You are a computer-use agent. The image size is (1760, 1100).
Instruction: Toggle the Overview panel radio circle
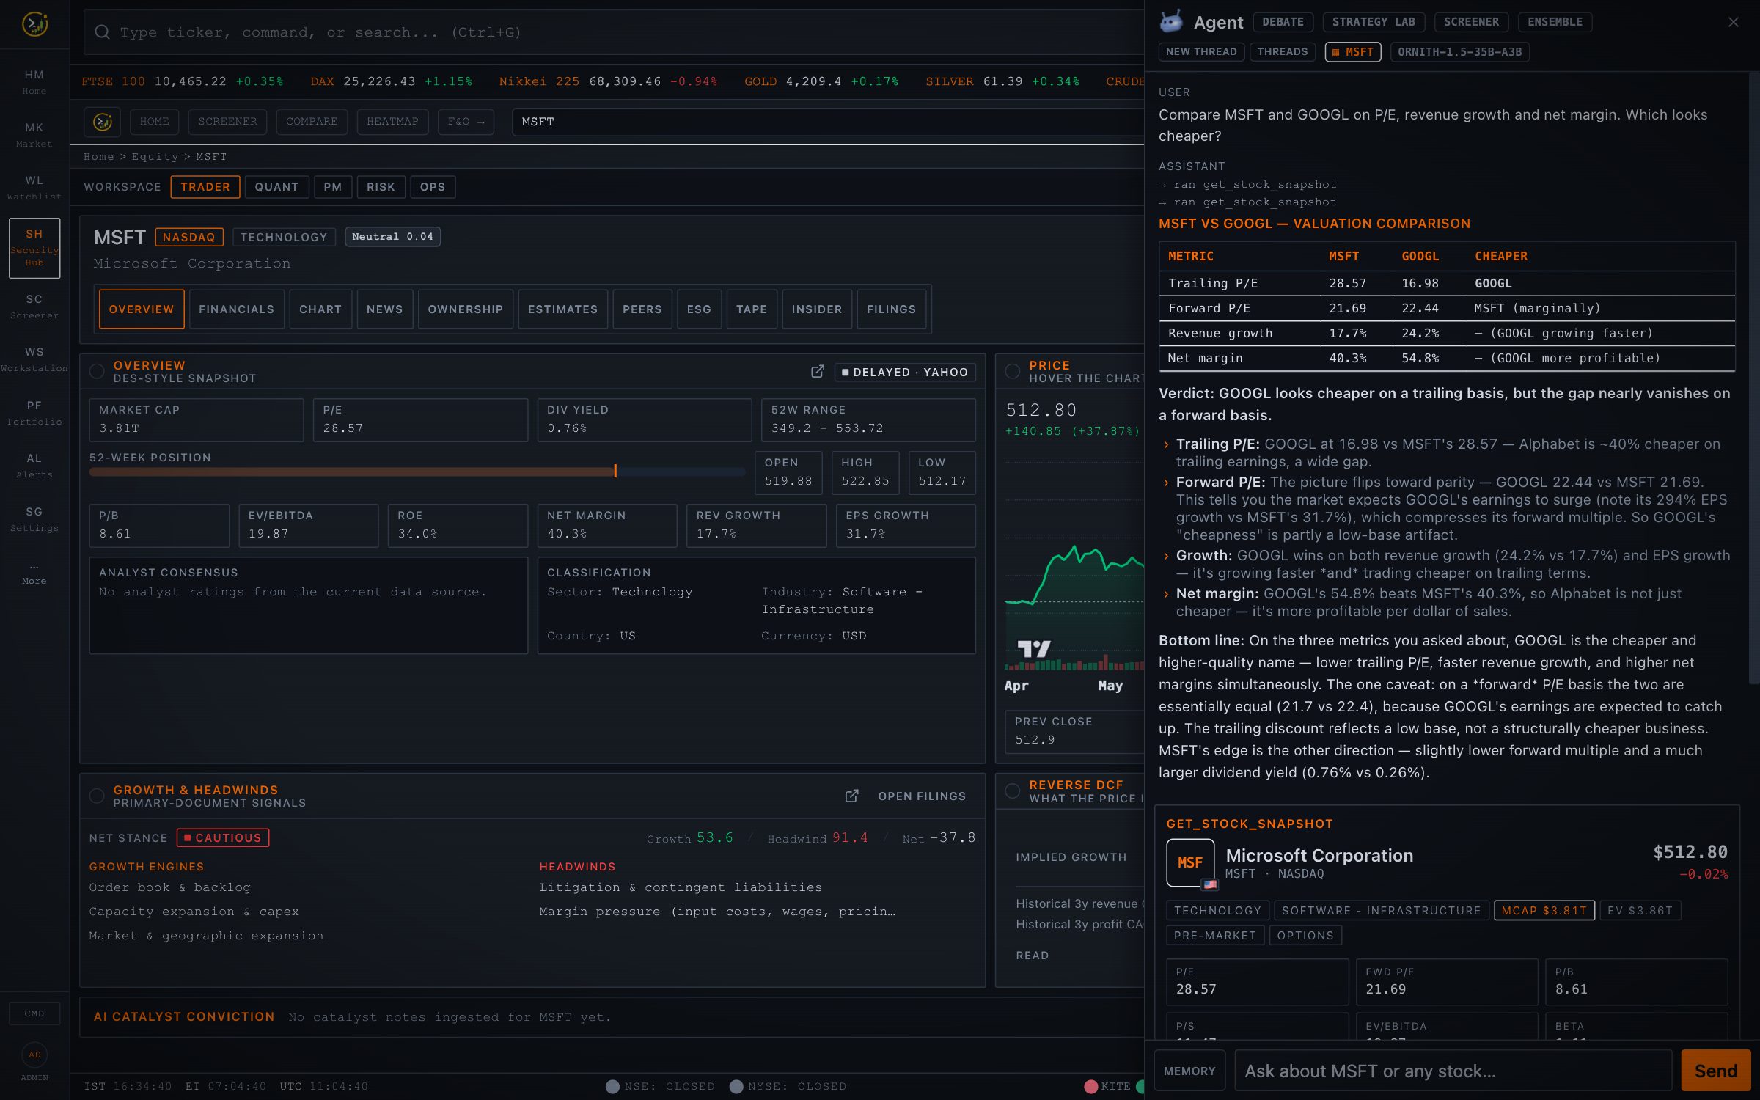97,371
